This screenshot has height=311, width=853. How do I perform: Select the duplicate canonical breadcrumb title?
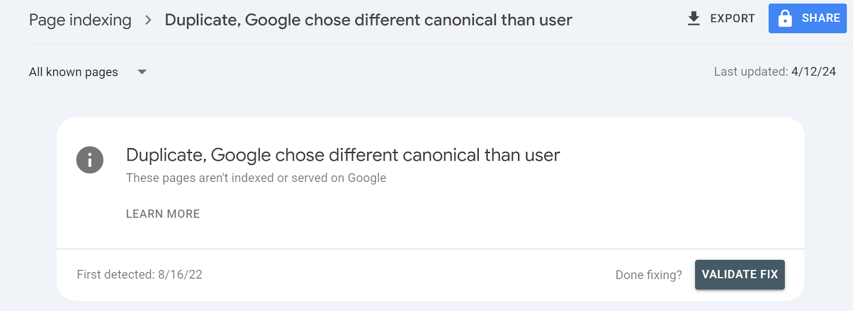(x=369, y=20)
